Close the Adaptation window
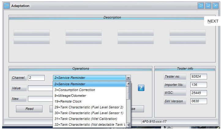 pos(215,5)
